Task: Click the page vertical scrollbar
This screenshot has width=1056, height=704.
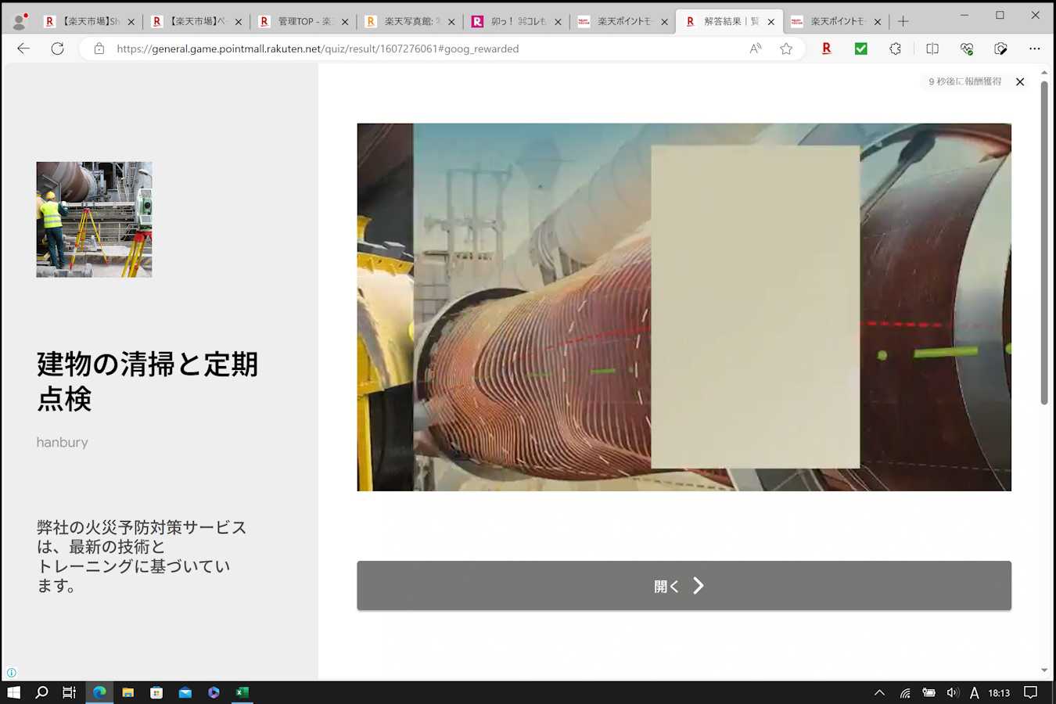Action: click(1044, 242)
